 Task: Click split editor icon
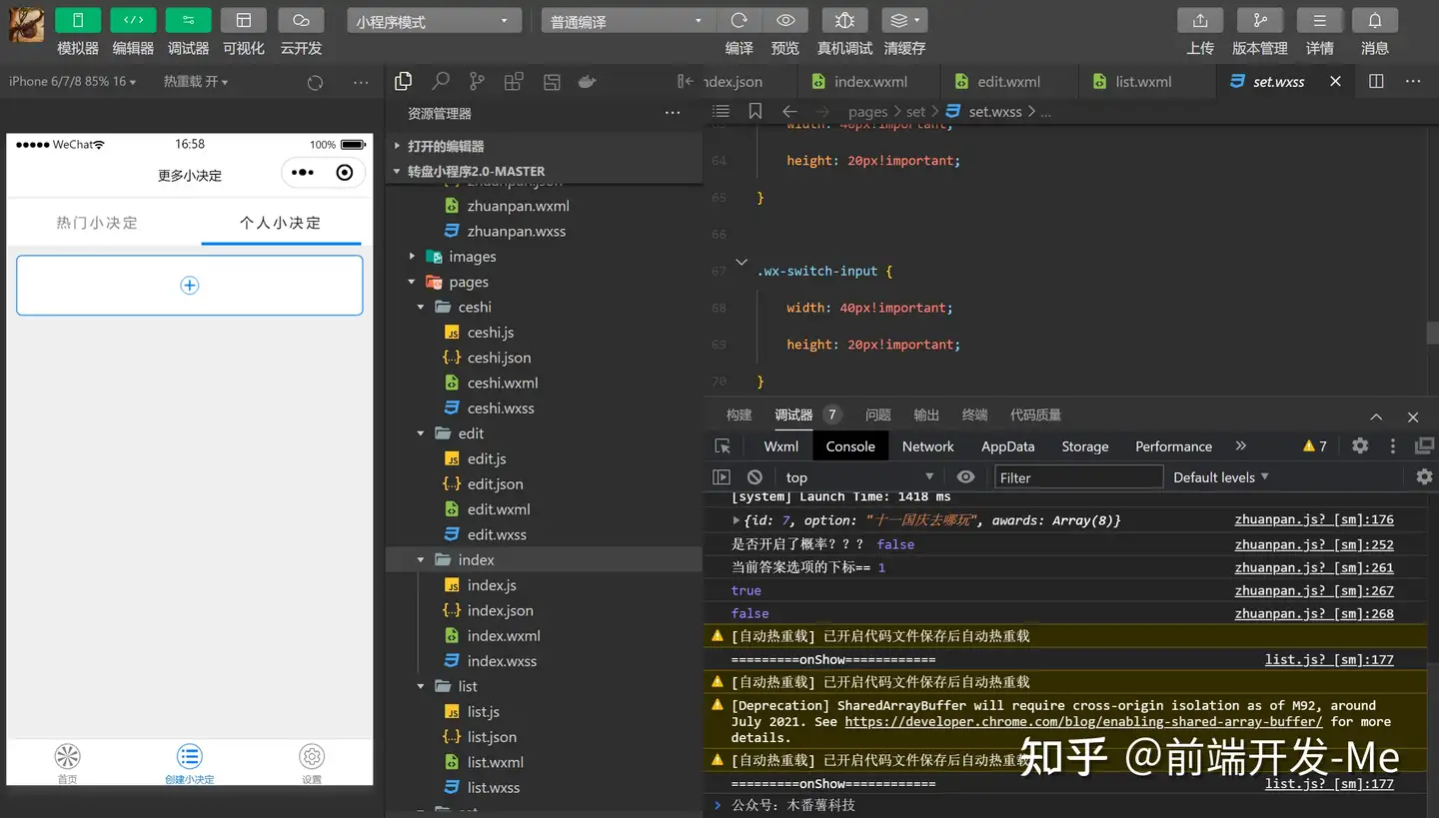(x=1376, y=82)
